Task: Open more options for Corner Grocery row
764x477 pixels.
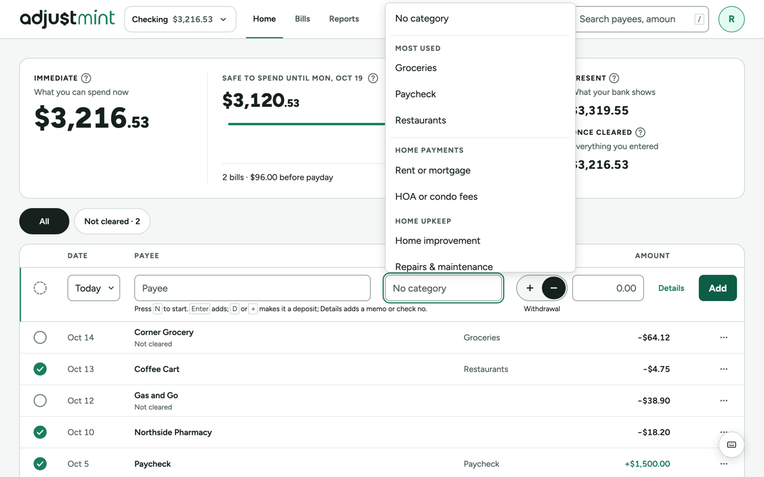Action: pyautogui.click(x=723, y=337)
